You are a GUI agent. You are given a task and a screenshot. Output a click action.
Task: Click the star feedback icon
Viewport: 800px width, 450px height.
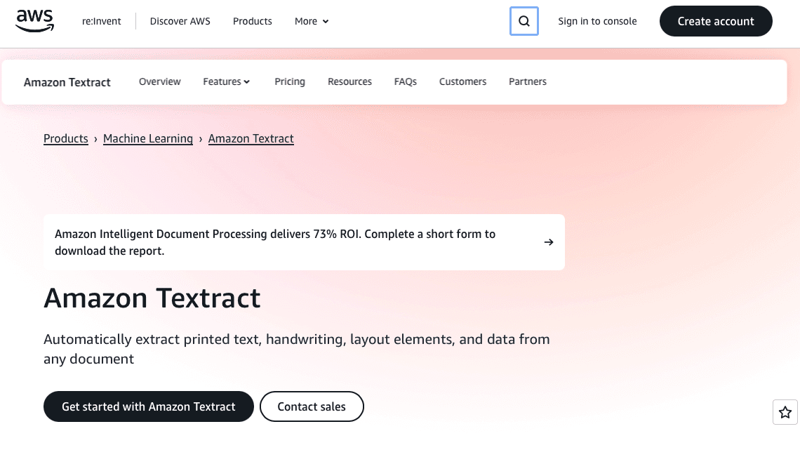click(785, 411)
